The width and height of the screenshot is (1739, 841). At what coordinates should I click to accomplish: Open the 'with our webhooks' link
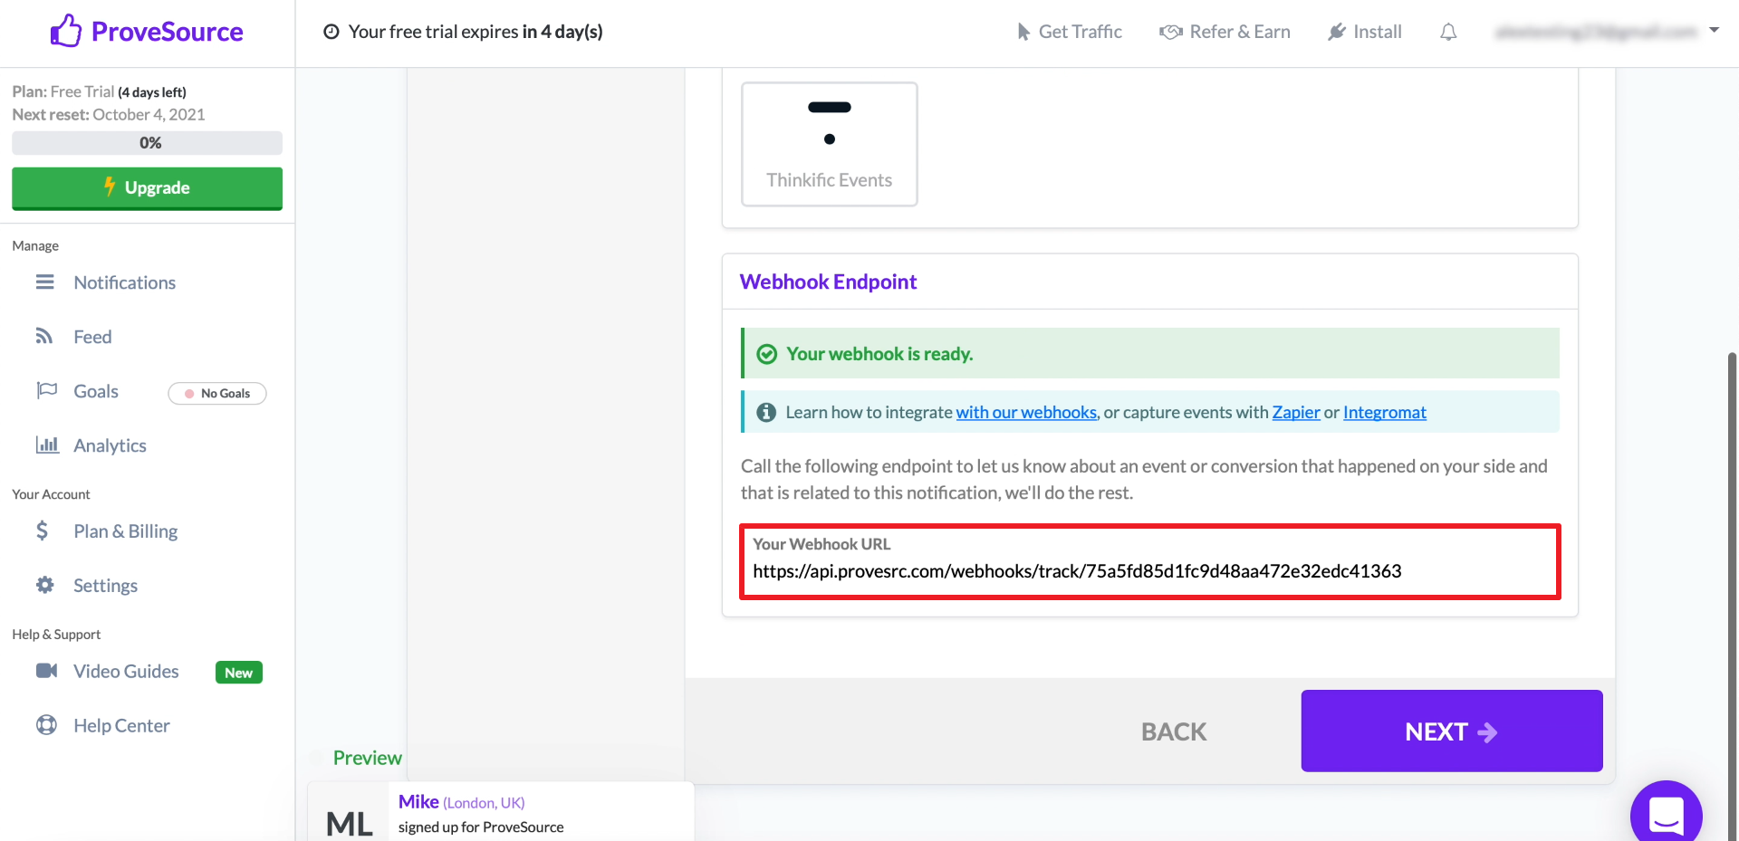1027,412
